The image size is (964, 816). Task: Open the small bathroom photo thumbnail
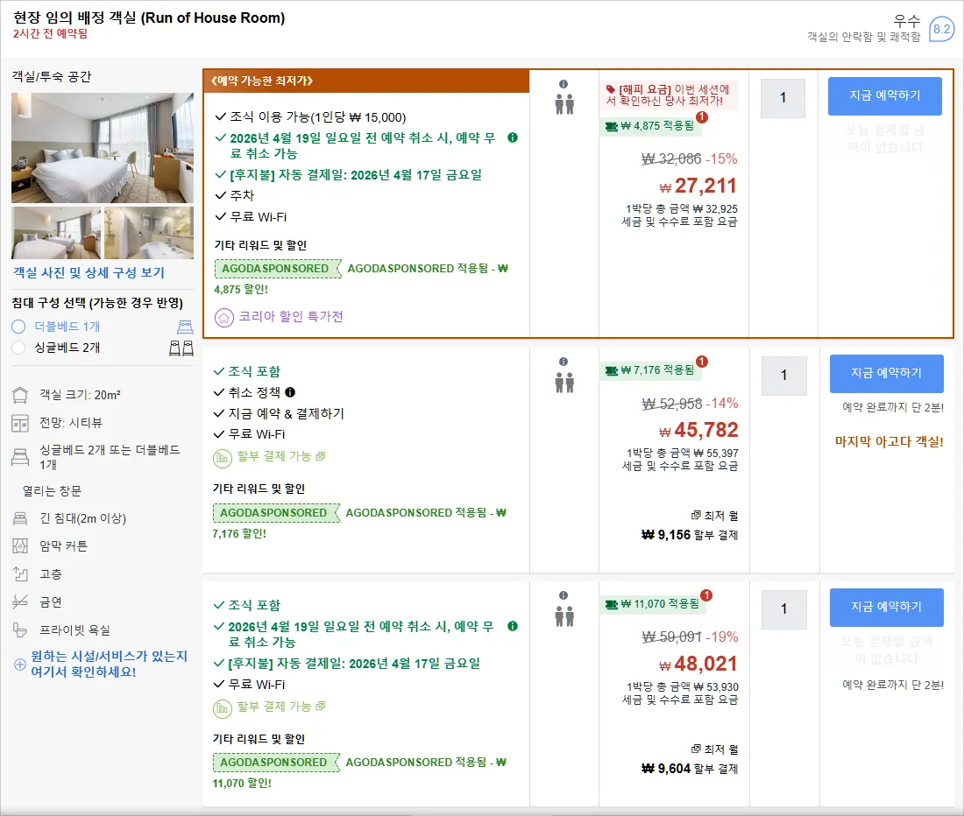point(149,233)
